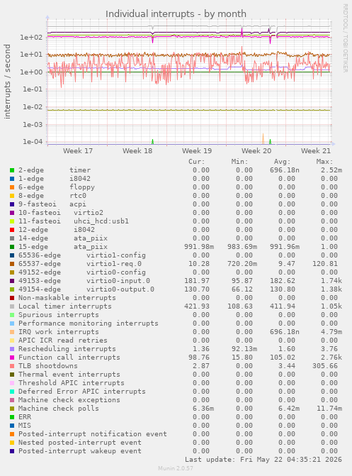Screen dimensions: 352x476
Task: Click the purple 10-fasteoi virtio2 color square
Action: 12,213
